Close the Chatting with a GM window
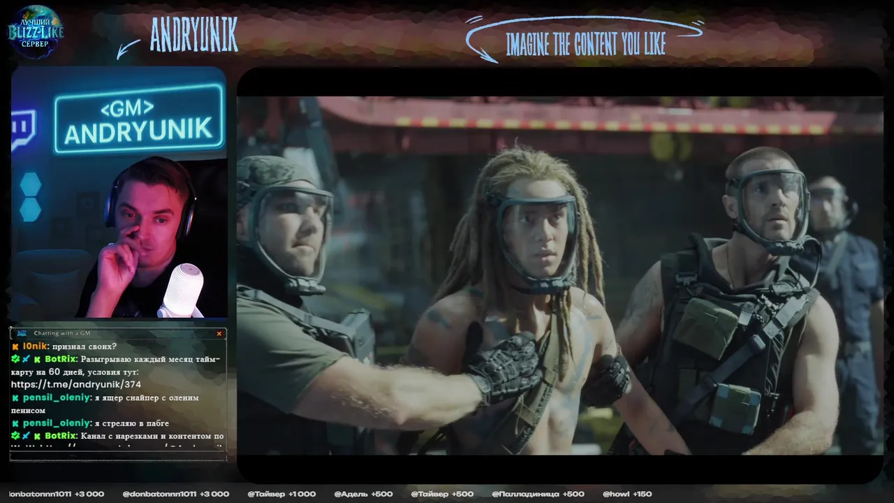 [219, 333]
